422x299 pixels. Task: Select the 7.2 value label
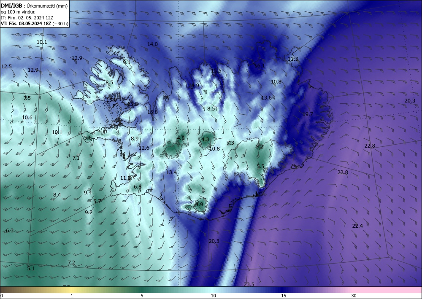(x=71, y=263)
